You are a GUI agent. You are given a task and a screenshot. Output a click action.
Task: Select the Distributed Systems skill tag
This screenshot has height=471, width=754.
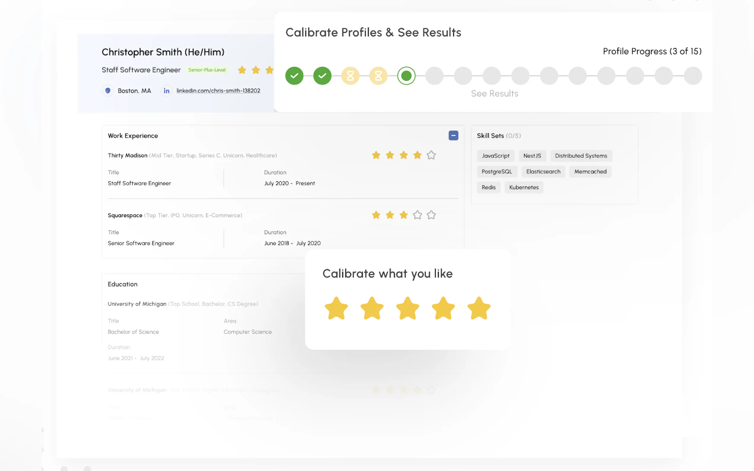click(581, 156)
